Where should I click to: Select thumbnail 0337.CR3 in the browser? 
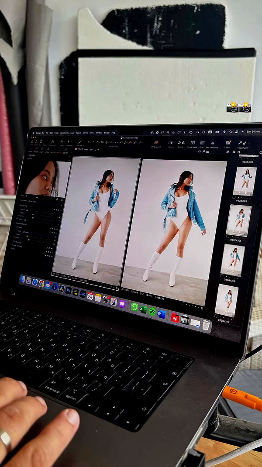(x=239, y=220)
